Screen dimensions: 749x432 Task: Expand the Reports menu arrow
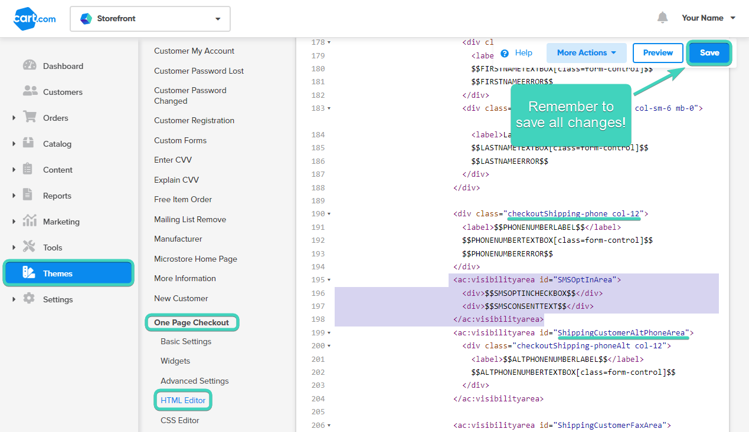14,196
